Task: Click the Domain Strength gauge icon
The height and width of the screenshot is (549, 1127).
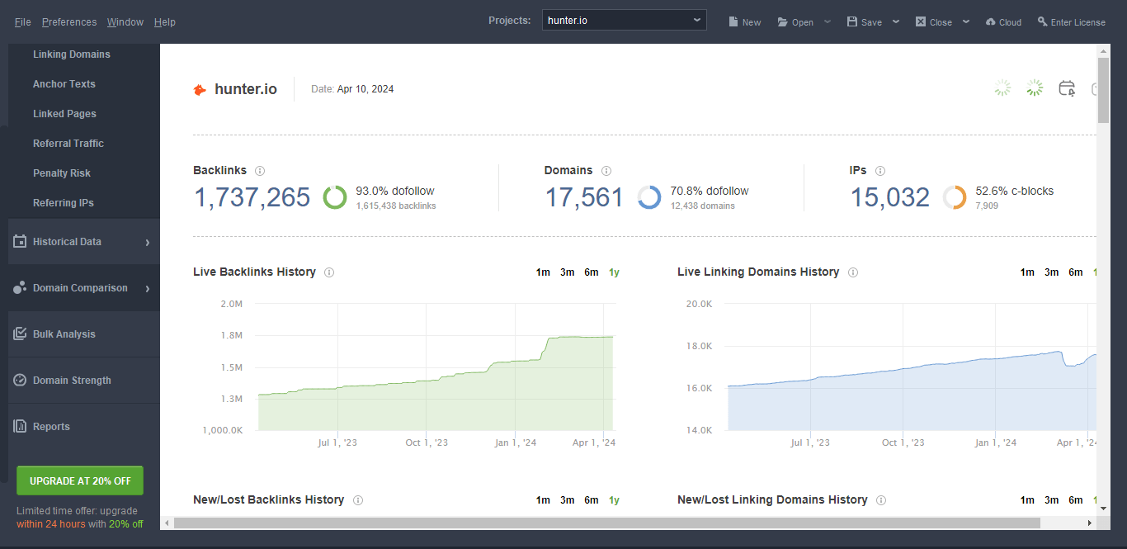Action: (x=20, y=381)
